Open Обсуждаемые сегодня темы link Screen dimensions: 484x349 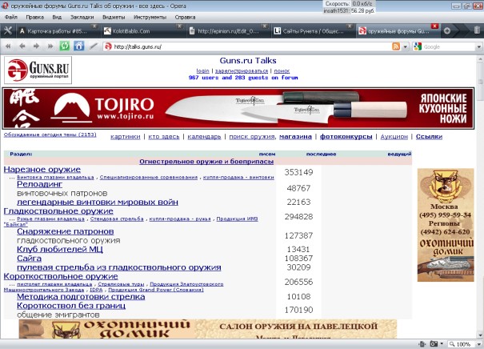coord(50,134)
